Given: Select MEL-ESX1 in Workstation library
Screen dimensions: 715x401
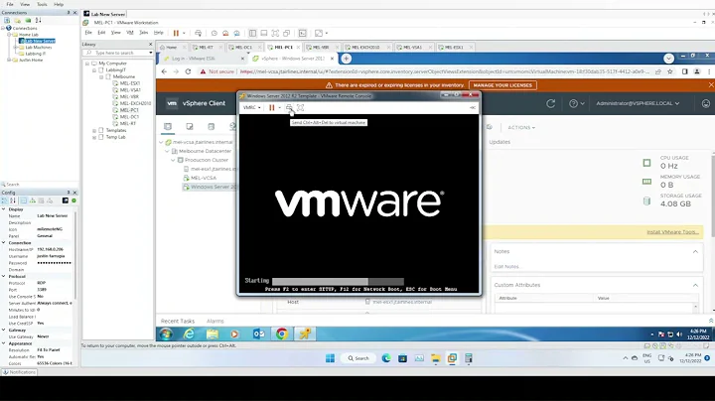Looking at the screenshot, I should tap(129, 83).
